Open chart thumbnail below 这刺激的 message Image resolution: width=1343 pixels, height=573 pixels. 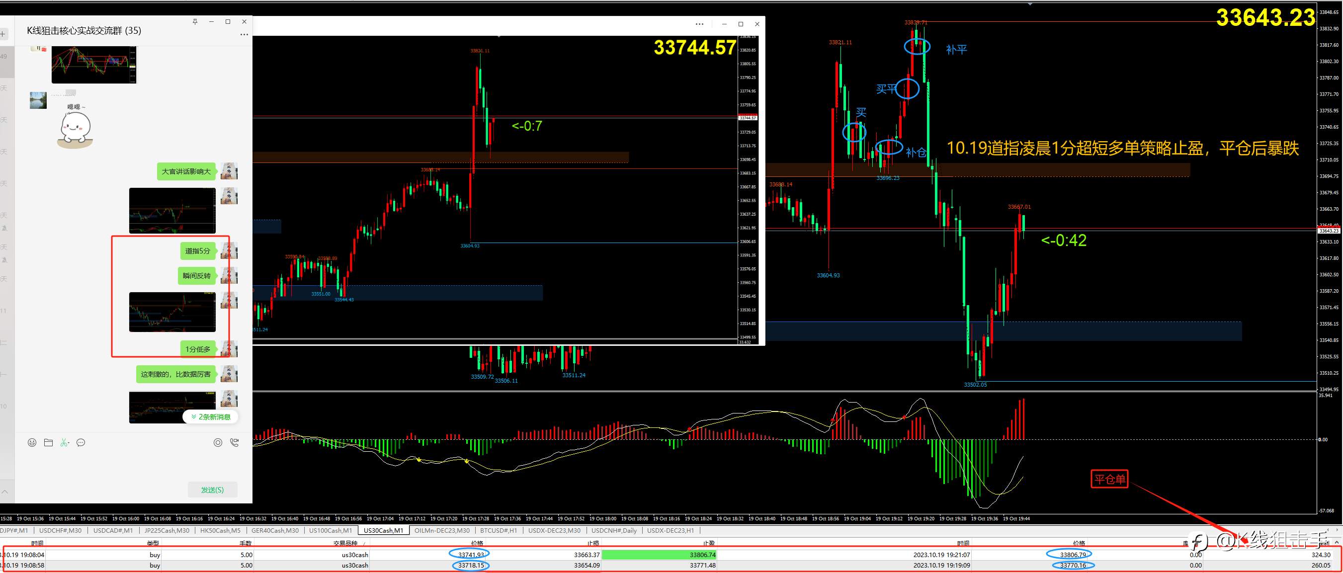(172, 407)
